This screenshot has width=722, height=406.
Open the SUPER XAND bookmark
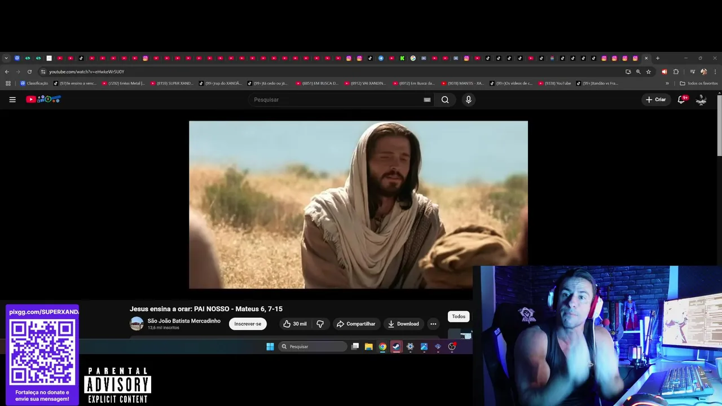(x=172, y=83)
